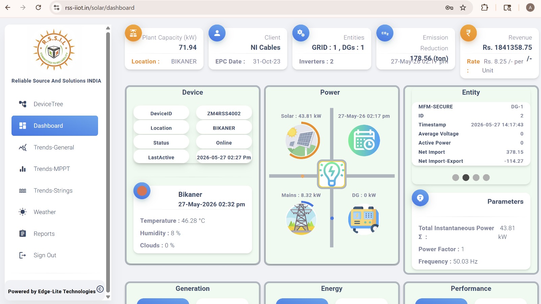
Task: Select the fourth Entity carousel dot
Action: pos(486,178)
